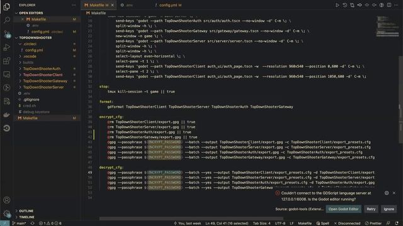Open file history timeline icon in the editor toolbar
The height and width of the screenshot is (226, 403).
tap(345, 5)
